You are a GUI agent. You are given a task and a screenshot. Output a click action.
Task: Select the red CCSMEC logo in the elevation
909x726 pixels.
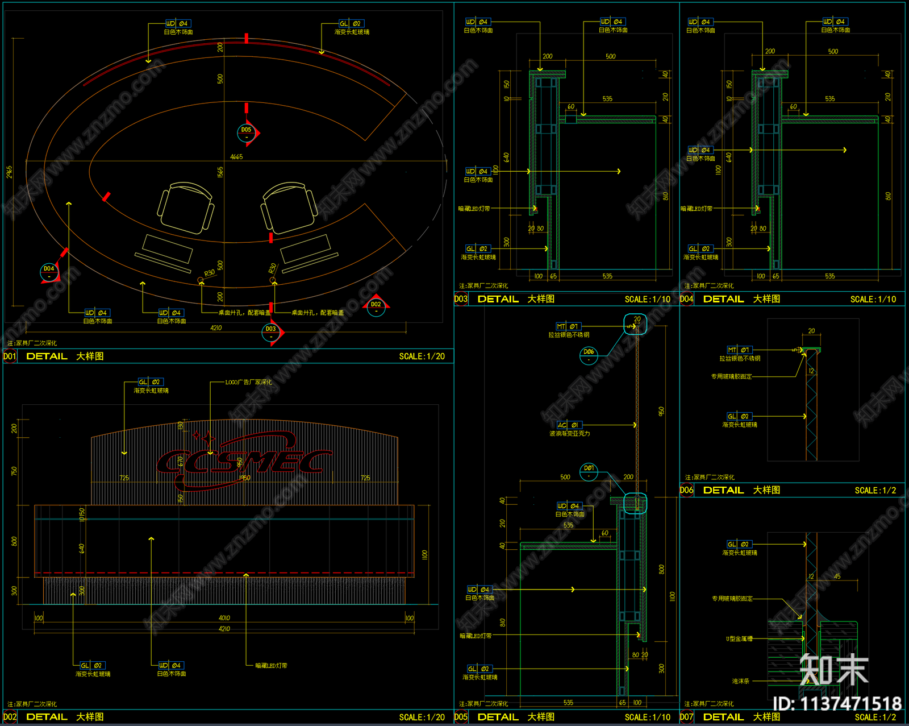[243, 462]
